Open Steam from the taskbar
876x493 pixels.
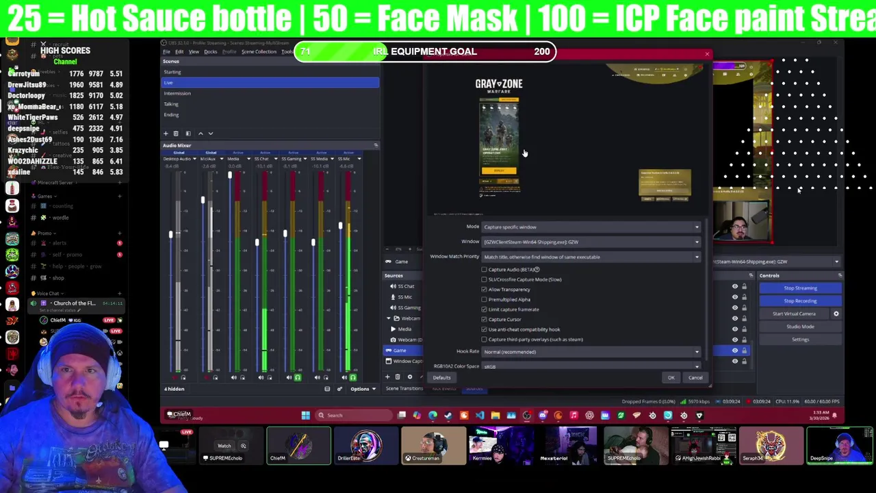(x=448, y=415)
